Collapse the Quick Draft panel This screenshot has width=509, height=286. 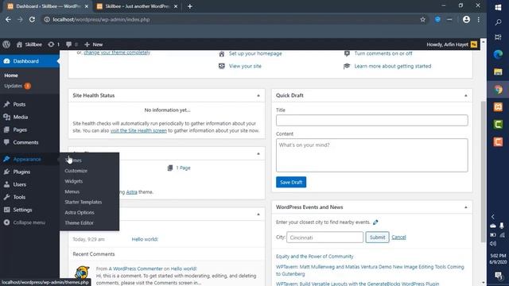(x=466, y=95)
